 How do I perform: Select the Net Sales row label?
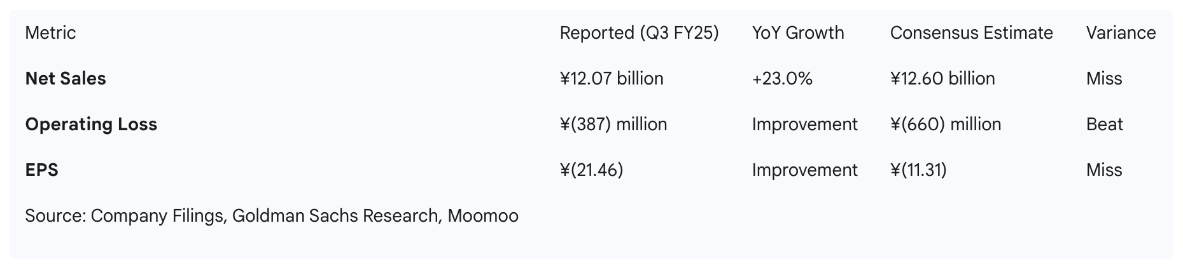tap(66, 79)
